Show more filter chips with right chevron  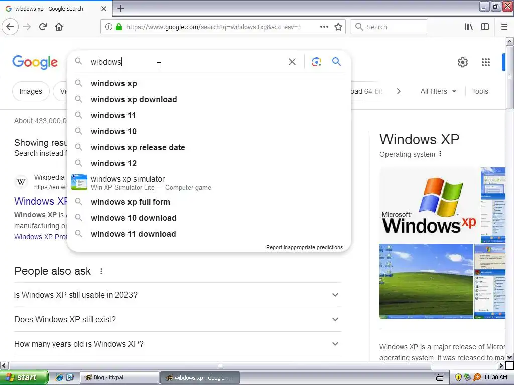click(399, 91)
